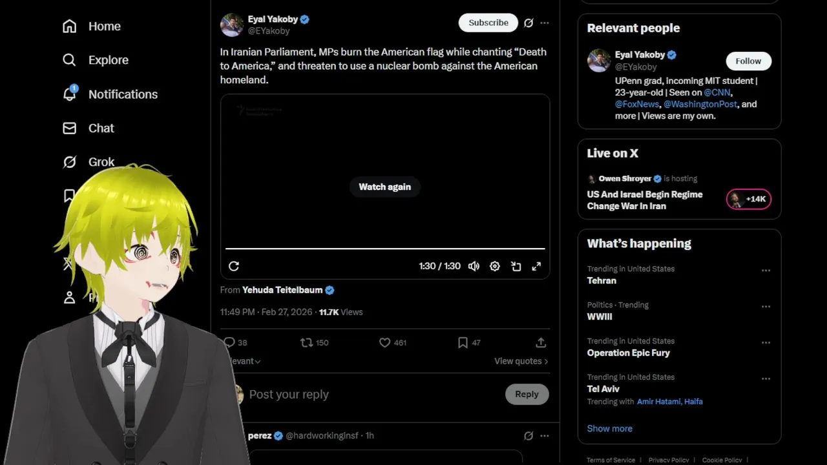Open the post's more options ellipsis

click(x=545, y=23)
